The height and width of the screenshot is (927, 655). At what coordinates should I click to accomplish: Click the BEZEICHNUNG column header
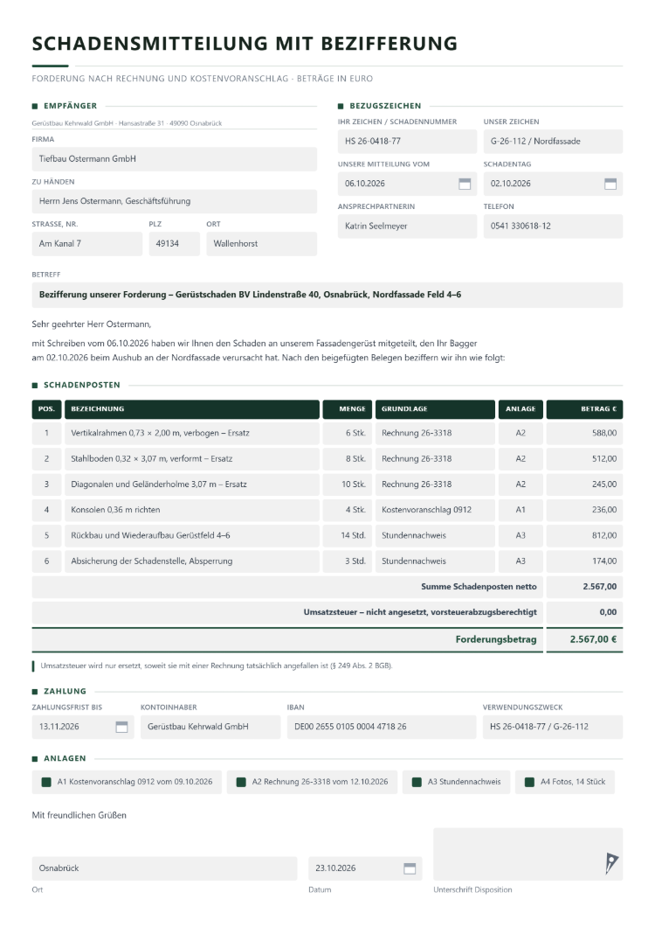(192, 409)
